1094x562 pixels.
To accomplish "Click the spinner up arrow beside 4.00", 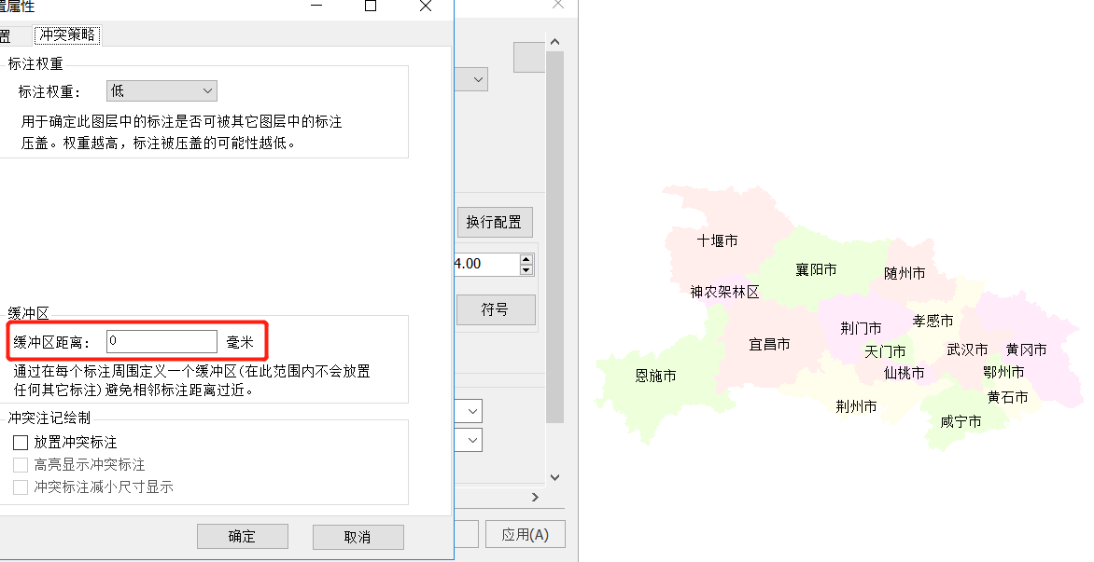I will 526,259.
